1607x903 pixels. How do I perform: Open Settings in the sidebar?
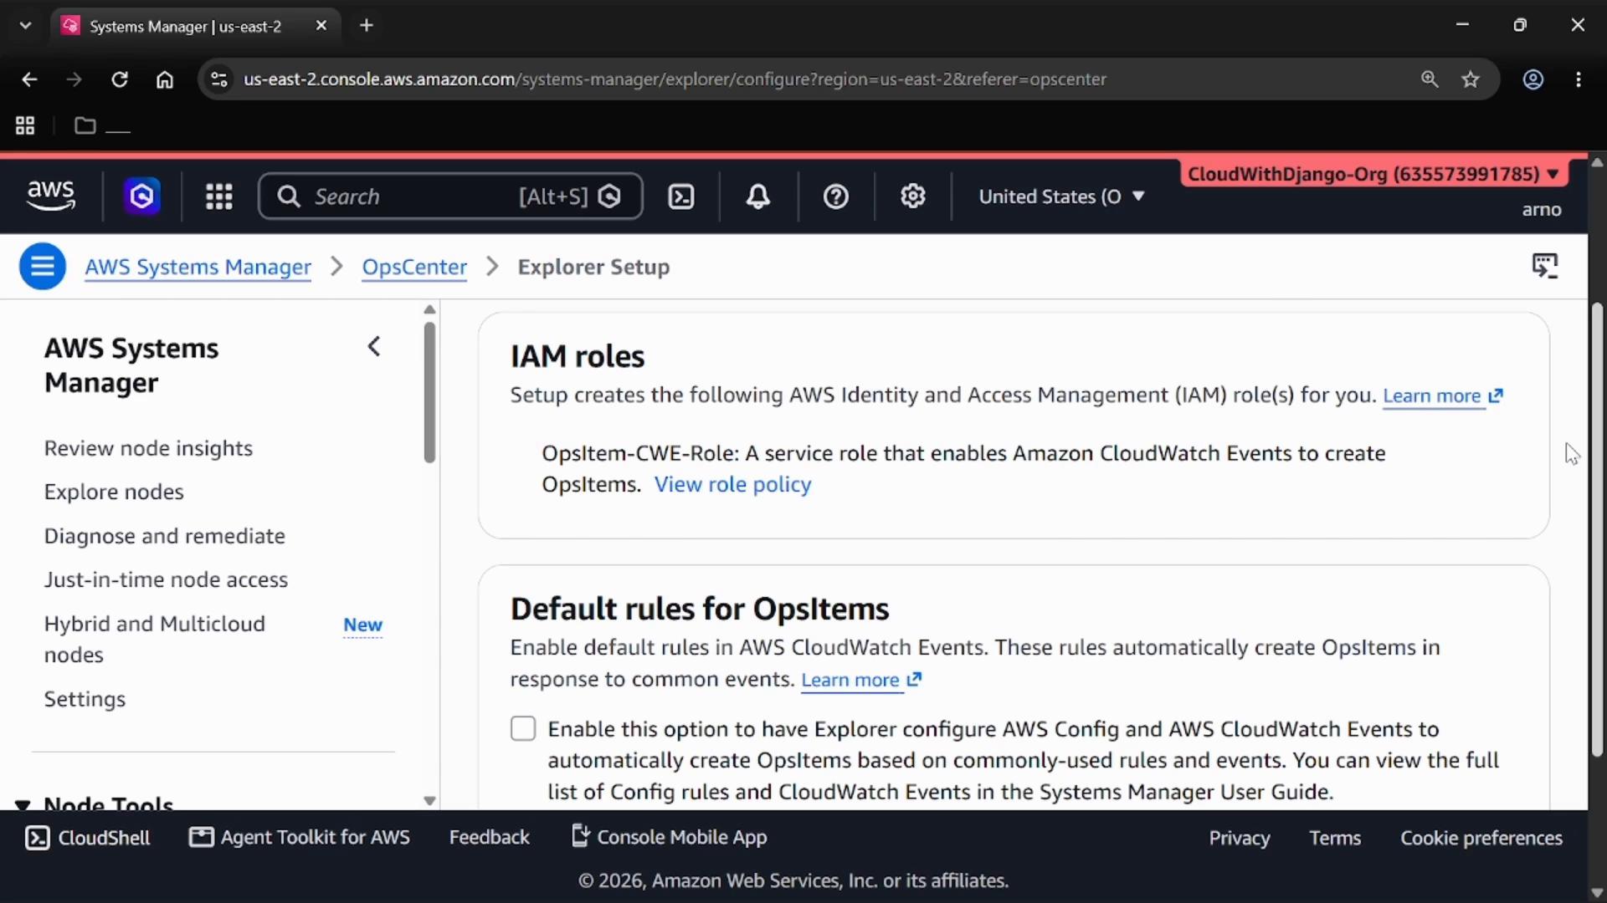click(x=85, y=699)
